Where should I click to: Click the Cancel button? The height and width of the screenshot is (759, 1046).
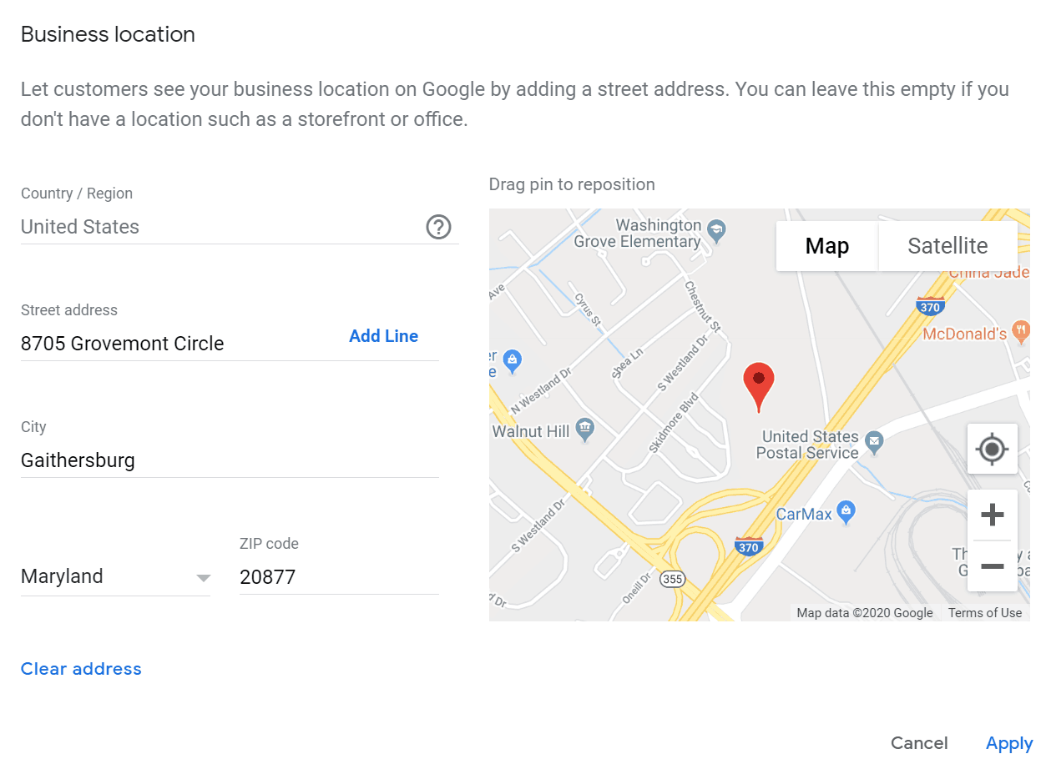(x=919, y=743)
